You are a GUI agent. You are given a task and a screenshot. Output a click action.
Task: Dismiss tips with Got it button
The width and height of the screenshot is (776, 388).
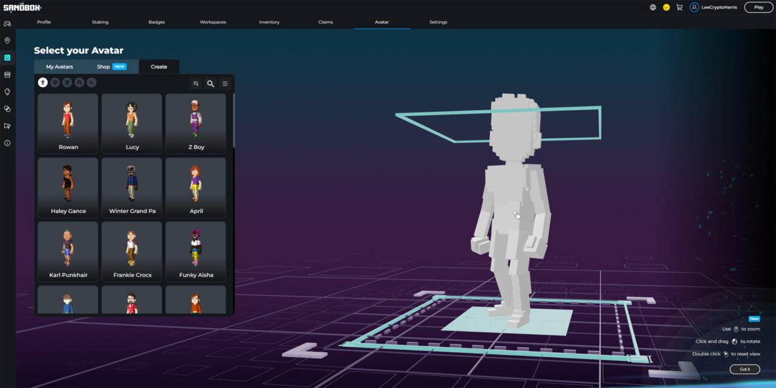744,369
